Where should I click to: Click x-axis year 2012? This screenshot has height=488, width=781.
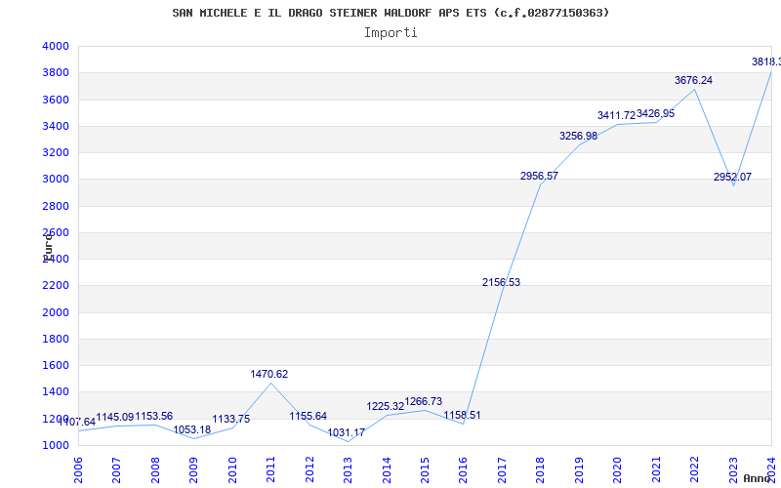click(x=309, y=469)
